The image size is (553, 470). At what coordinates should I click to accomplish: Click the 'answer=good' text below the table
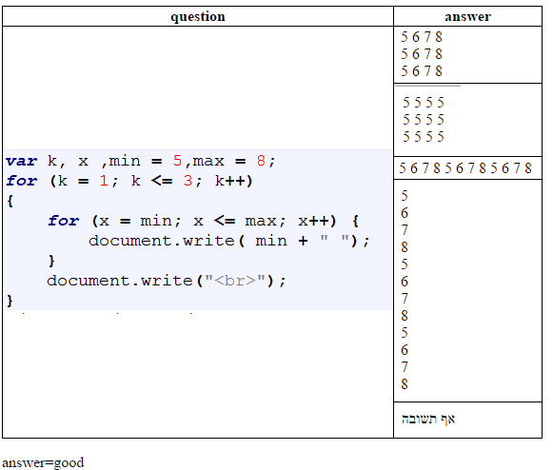(43, 462)
